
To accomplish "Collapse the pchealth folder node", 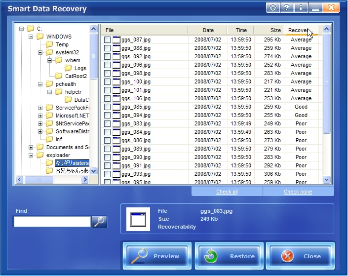I will [40, 84].
